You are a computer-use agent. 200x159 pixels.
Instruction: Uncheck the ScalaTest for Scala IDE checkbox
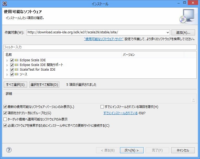pos(12,70)
